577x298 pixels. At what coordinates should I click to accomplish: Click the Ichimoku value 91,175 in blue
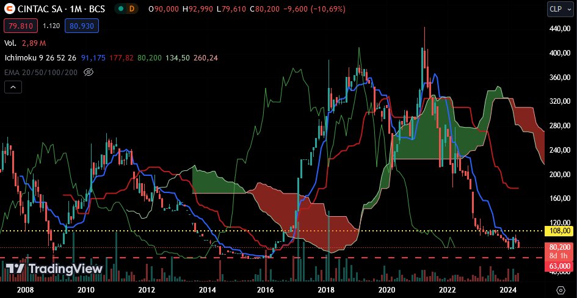click(x=93, y=58)
